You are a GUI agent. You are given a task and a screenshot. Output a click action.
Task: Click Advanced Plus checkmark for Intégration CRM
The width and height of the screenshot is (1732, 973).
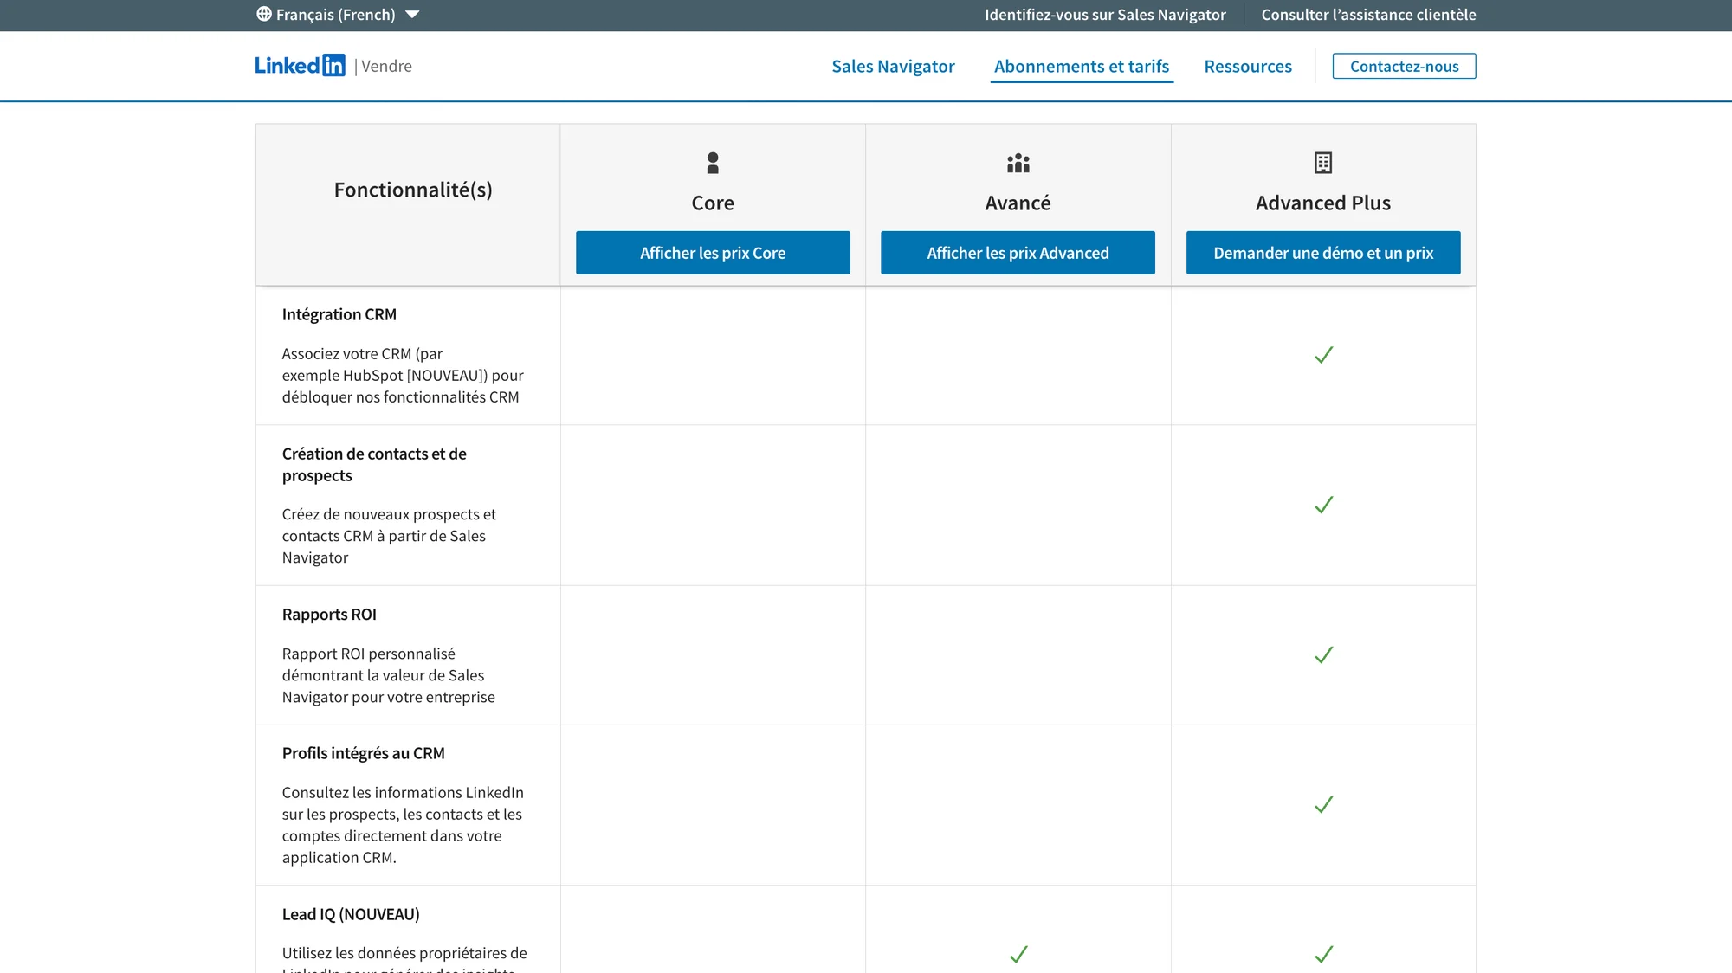pyautogui.click(x=1323, y=355)
